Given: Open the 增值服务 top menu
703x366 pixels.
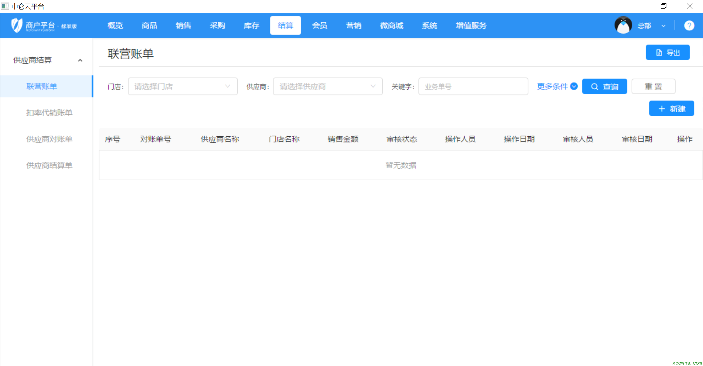Looking at the screenshot, I should coord(471,26).
